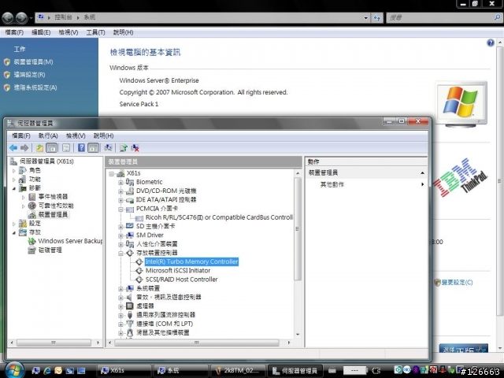Image resolution: width=504 pixels, height=378 pixels.
Task: Open the Help menu in Server Manager
Action: [103, 135]
